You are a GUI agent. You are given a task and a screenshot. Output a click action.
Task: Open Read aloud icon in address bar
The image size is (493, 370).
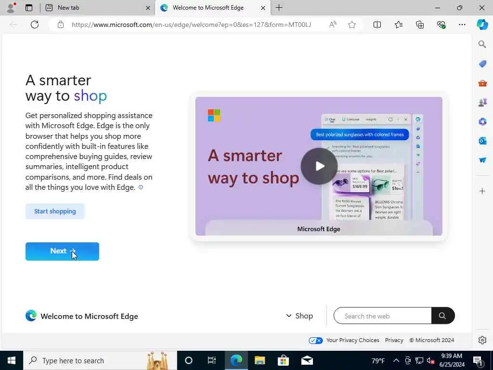coord(333,25)
